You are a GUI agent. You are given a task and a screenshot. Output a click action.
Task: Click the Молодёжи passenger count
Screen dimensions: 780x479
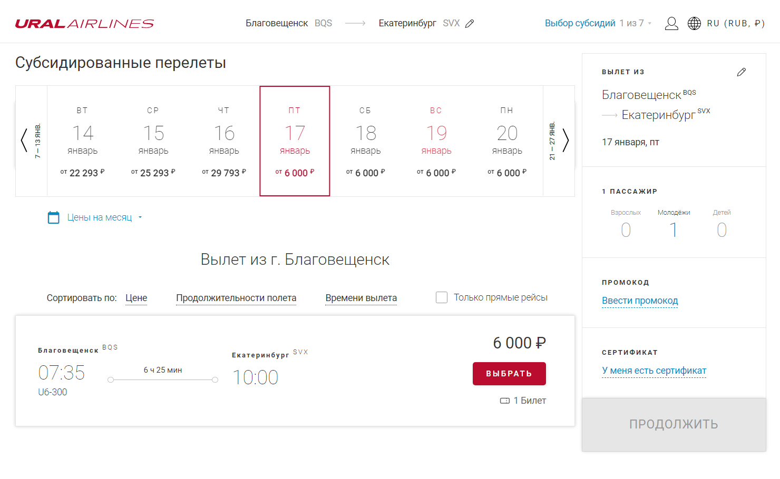click(674, 230)
